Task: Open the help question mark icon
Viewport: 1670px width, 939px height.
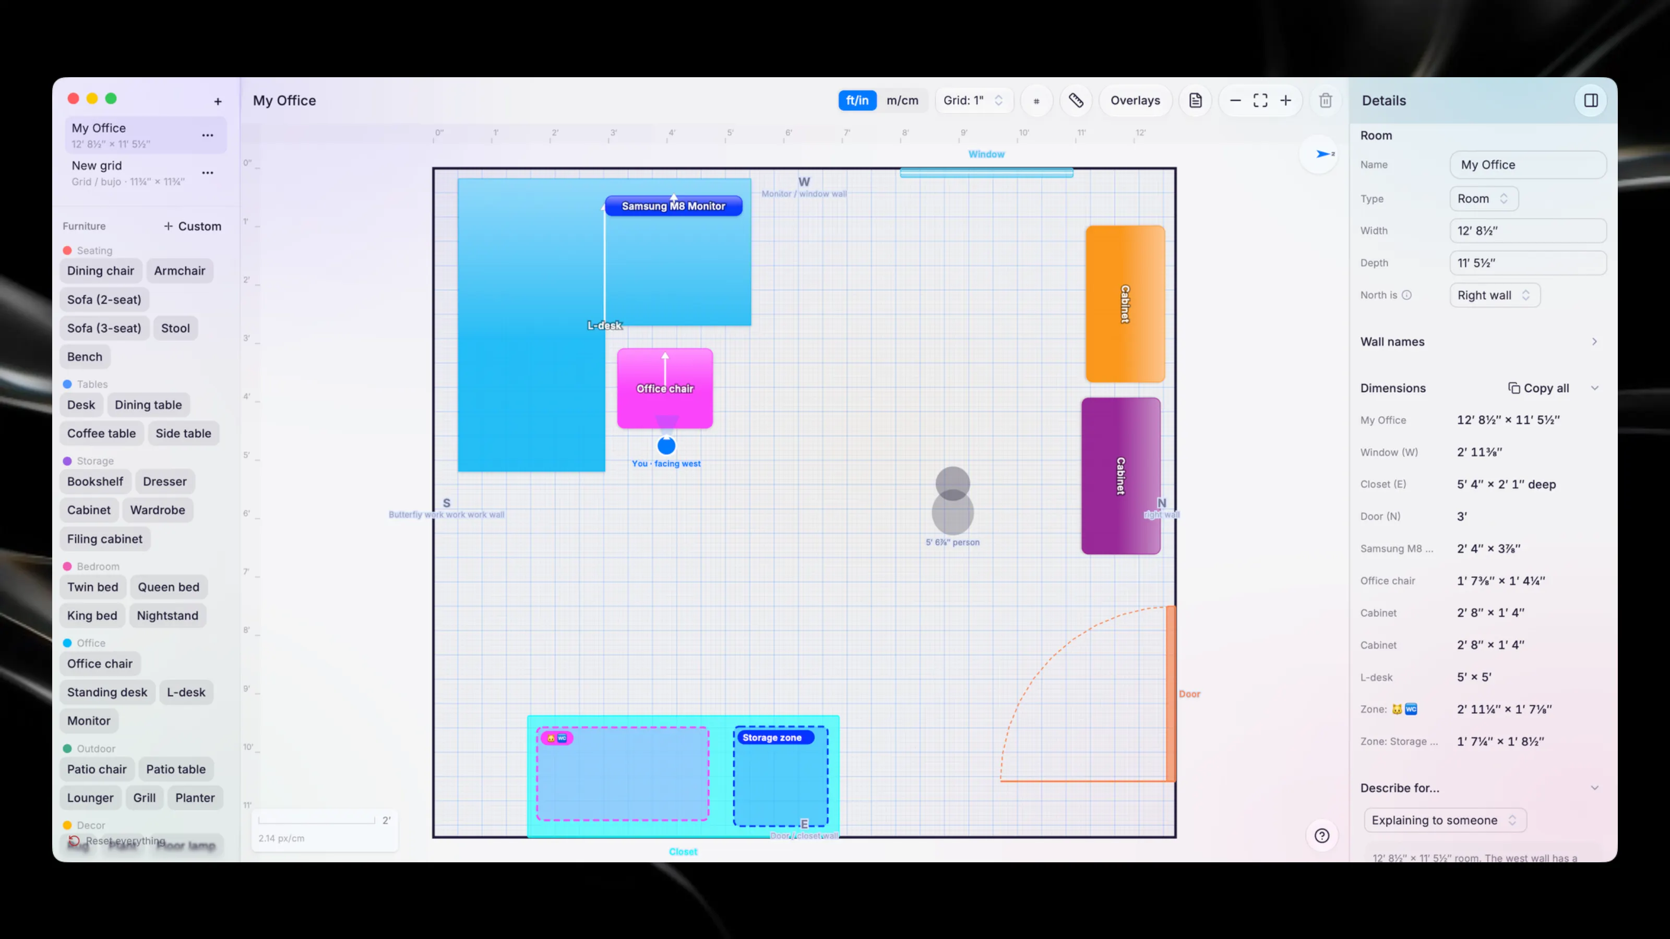Action: tap(1322, 835)
